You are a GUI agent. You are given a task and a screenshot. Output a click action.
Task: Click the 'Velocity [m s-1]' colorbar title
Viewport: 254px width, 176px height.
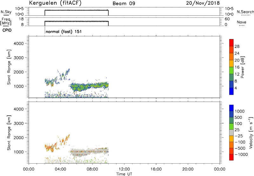coord(251,132)
